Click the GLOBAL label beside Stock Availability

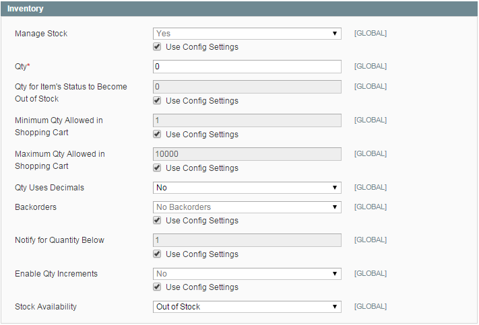pyautogui.click(x=371, y=307)
